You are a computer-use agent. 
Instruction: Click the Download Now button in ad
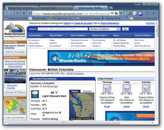pyautogui.click(x=146, y=116)
